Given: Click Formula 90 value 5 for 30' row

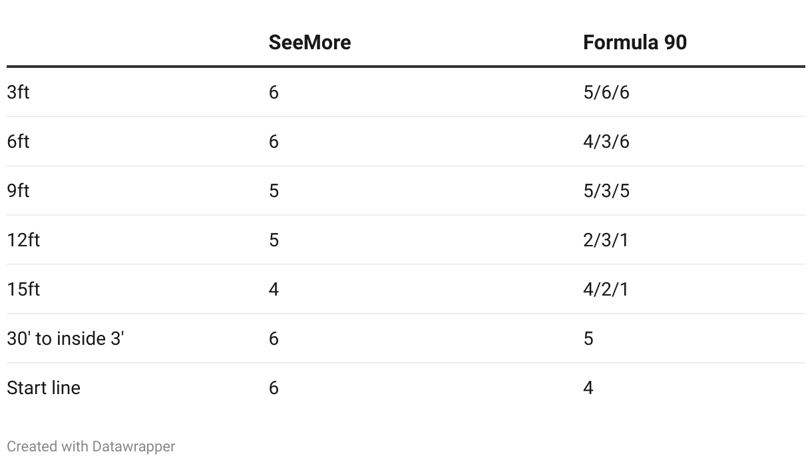Looking at the screenshot, I should tap(588, 338).
